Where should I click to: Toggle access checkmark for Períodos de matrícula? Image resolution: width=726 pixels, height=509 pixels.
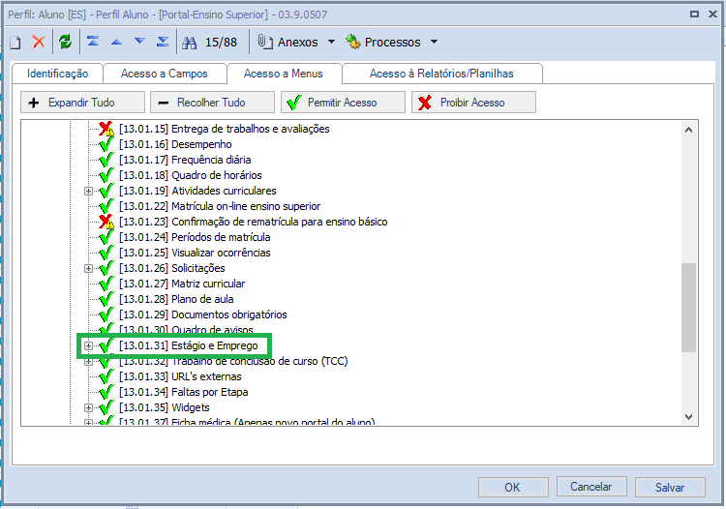(106, 237)
